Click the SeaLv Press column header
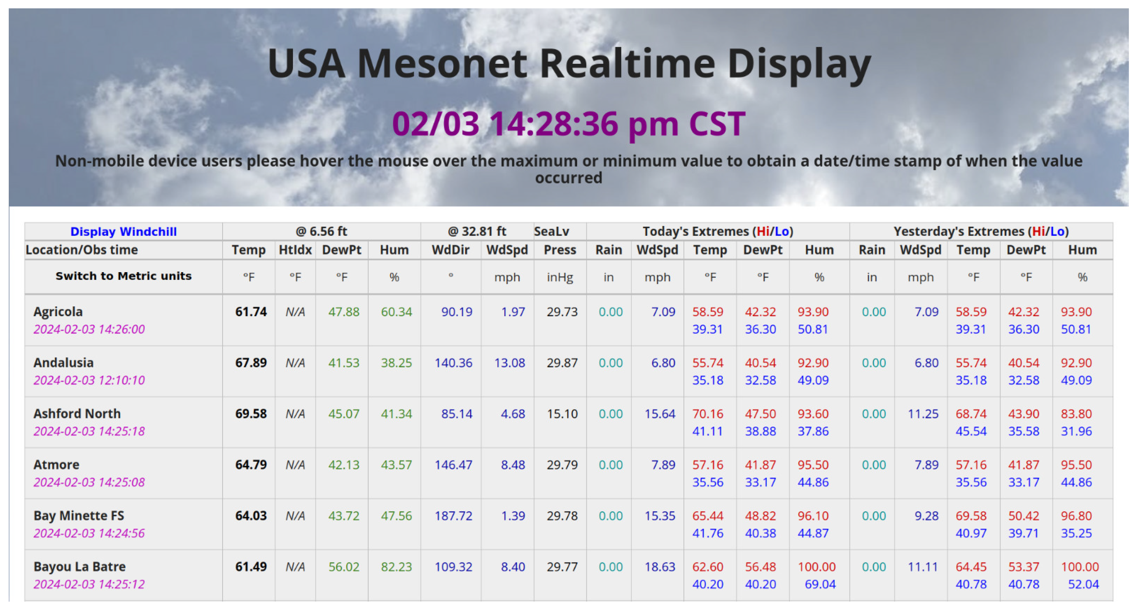This screenshot has height=613, width=1138. click(x=559, y=250)
